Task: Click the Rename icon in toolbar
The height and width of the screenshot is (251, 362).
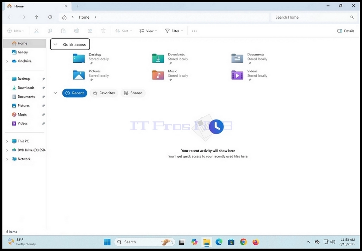Action: (x=76, y=31)
